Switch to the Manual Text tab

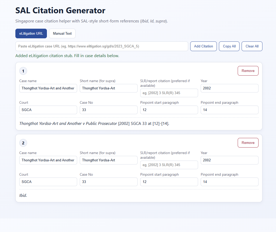tap(62, 33)
